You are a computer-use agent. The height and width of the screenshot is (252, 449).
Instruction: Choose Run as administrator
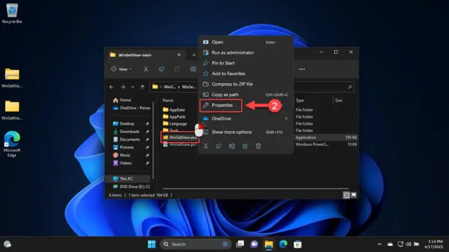click(x=246, y=52)
